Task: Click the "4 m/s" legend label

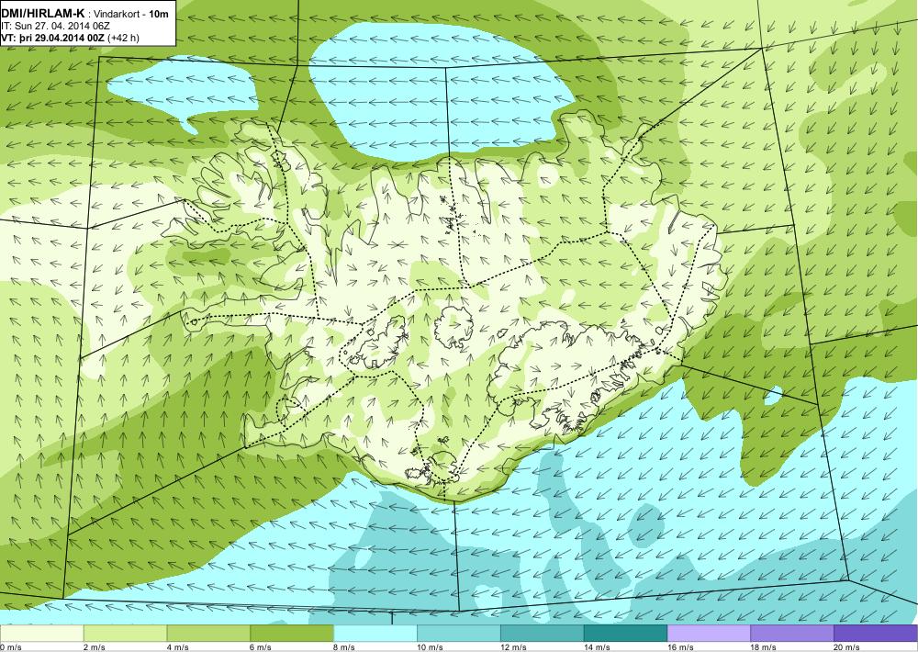Action: pyautogui.click(x=178, y=647)
